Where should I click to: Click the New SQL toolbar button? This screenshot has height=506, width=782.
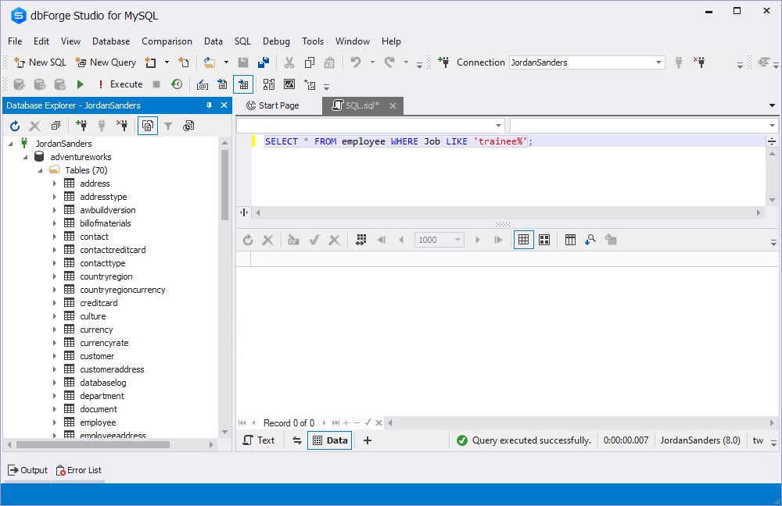41,62
